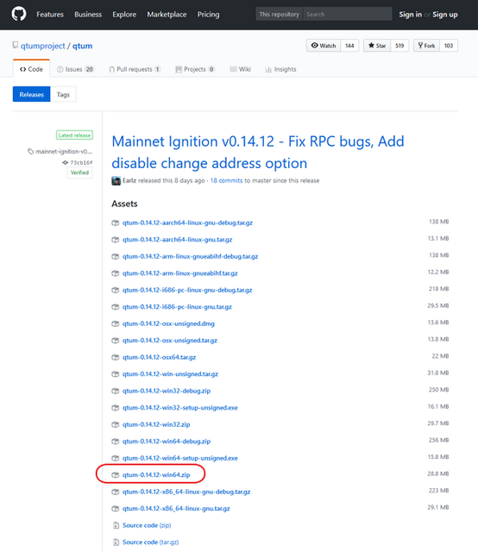
Task: Switch to the Code tab
Action: (31, 69)
